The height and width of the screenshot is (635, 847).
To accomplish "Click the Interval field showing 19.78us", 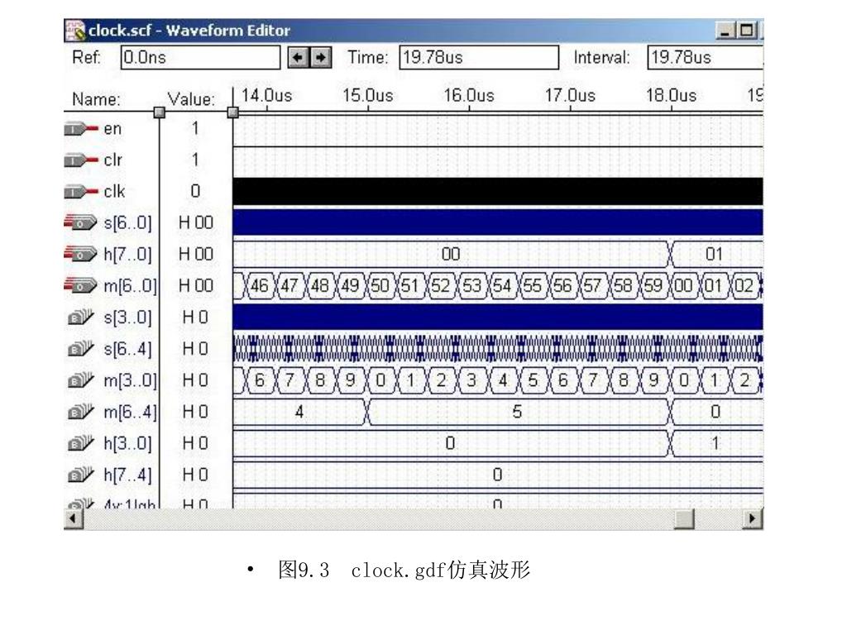I will click(706, 57).
